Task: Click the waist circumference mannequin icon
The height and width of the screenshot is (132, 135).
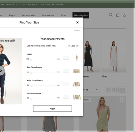Action: pos(77,84)
